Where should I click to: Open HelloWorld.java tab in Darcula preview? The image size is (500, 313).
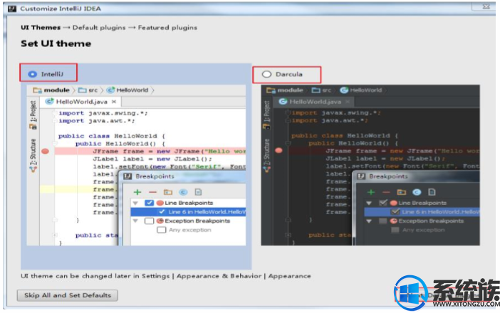pos(314,102)
